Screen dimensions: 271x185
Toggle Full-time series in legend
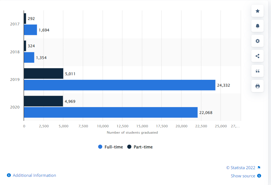pos(114,147)
